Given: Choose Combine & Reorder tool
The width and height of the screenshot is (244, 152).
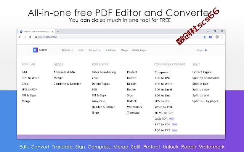Looking at the screenshot, I should [67, 84].
